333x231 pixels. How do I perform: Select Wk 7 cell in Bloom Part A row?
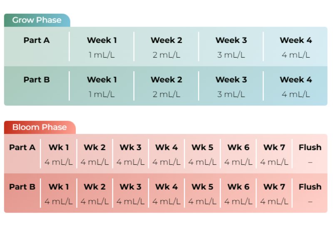[x=274, y=154]
